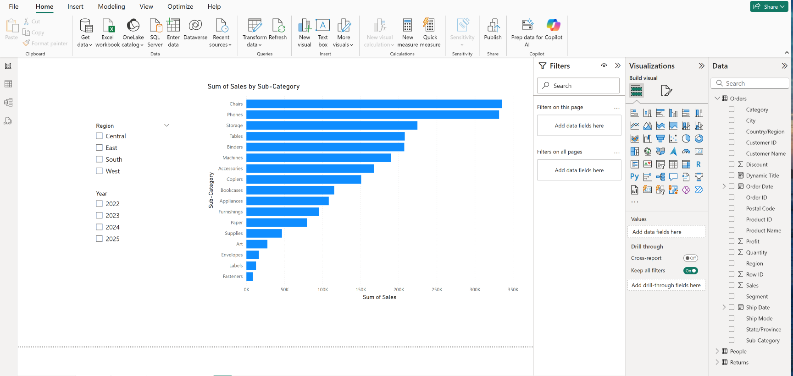Open the Modeling ribbon tab

click(111, 6)
